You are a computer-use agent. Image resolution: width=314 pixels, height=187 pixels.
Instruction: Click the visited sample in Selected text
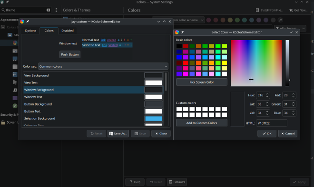[113, 45]
